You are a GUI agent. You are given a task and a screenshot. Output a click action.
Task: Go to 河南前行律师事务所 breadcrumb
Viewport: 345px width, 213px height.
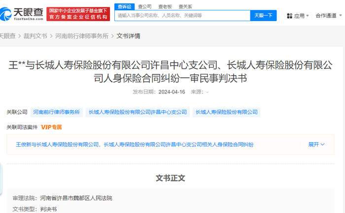(82, 36)
